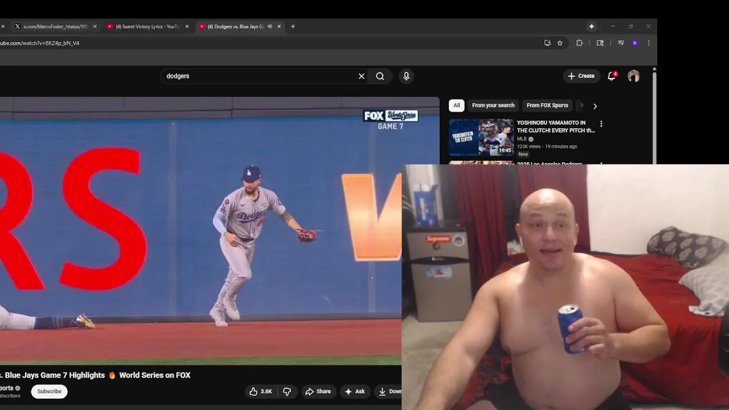The image size is (729, 410).
Task: Open YouTube notifications bell
Action: [612, 76]
